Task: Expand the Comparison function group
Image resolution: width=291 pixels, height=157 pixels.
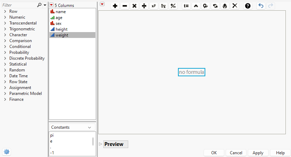Action: (x=5, y=41)
